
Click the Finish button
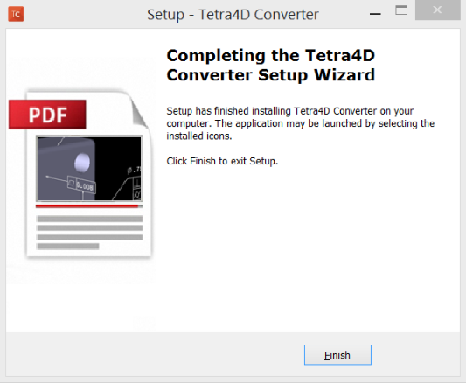click(x=337, y=355)
